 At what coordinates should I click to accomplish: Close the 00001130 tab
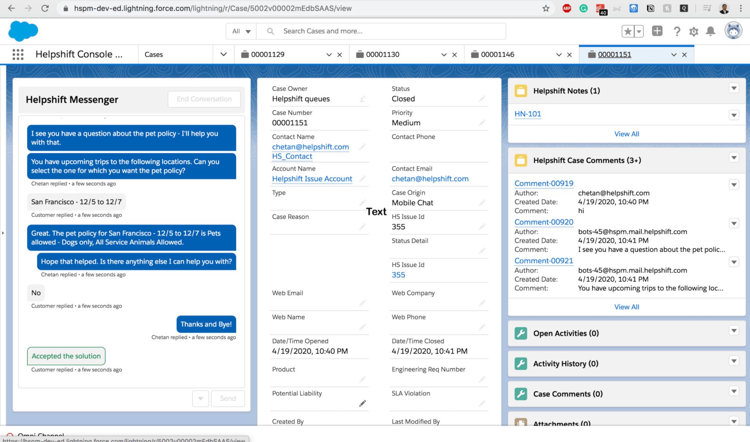pos(455,55)
